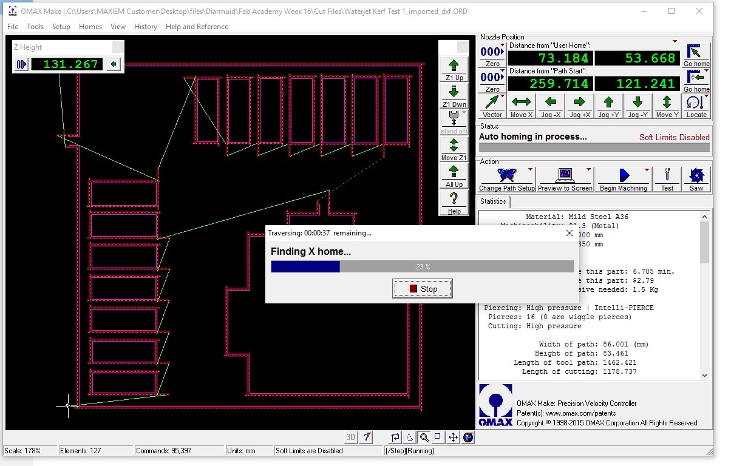Open the Homes menu

[90, 27]
